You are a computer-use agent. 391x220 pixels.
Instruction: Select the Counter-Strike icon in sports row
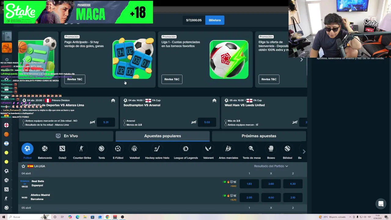(82, 149)
